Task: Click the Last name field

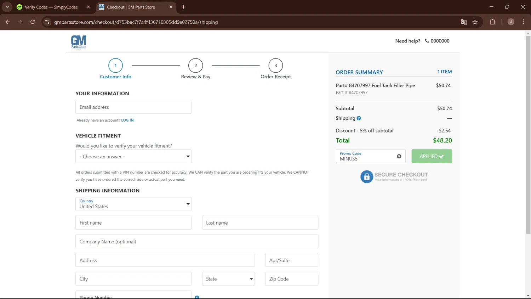Action: (260, 223)
